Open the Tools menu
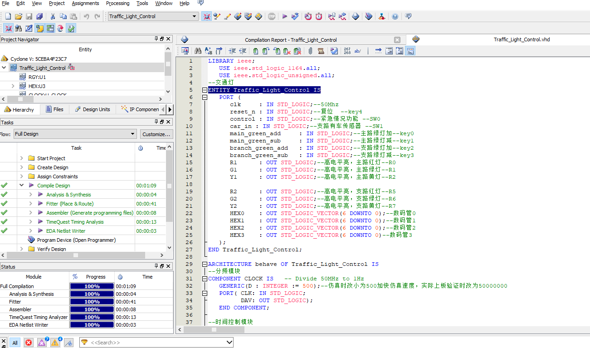This screenshot has width=590, height=348. [142, 3]
